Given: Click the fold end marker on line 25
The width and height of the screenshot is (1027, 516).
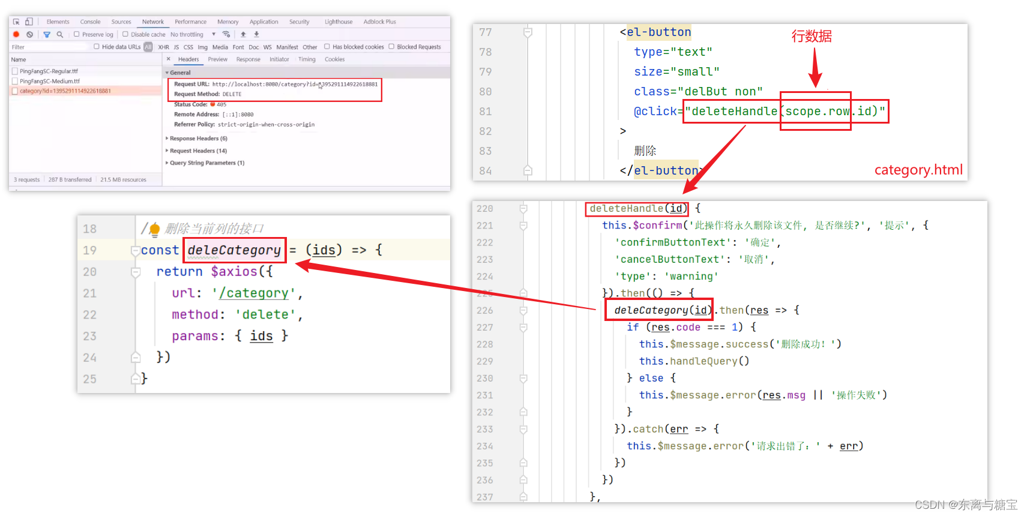Looking at the screenshot, I should coord(136,379).
